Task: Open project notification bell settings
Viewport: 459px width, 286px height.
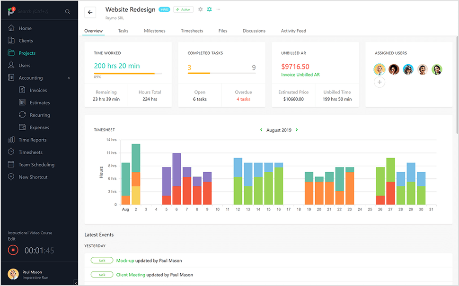Action: pyautogui.click(x=209, y=9)
